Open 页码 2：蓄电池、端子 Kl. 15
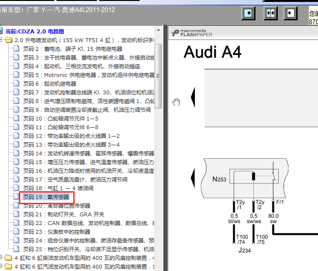Screen dimensions: 318x271 point(73,49)
